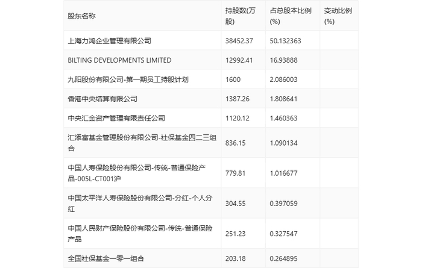The width and height of the screenshot is (422, 268).
Task: Select the percentage 0.264895
Action: (x=284, y=258)
